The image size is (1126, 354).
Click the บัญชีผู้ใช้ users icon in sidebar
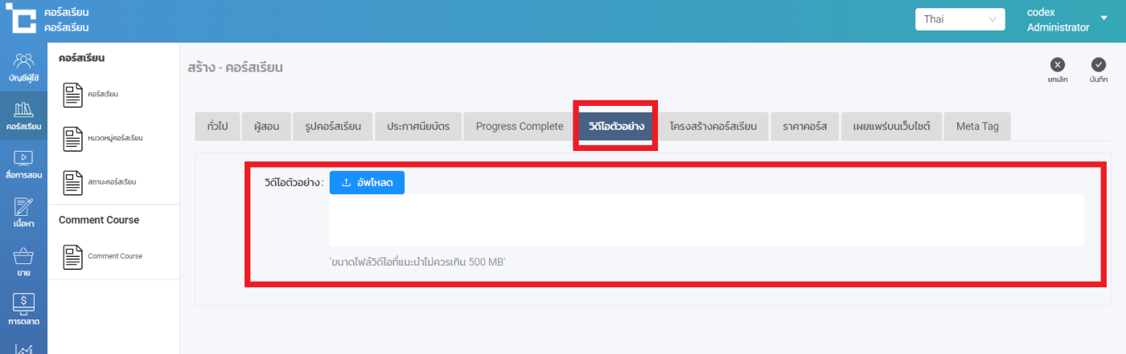(x=23, y=63)
